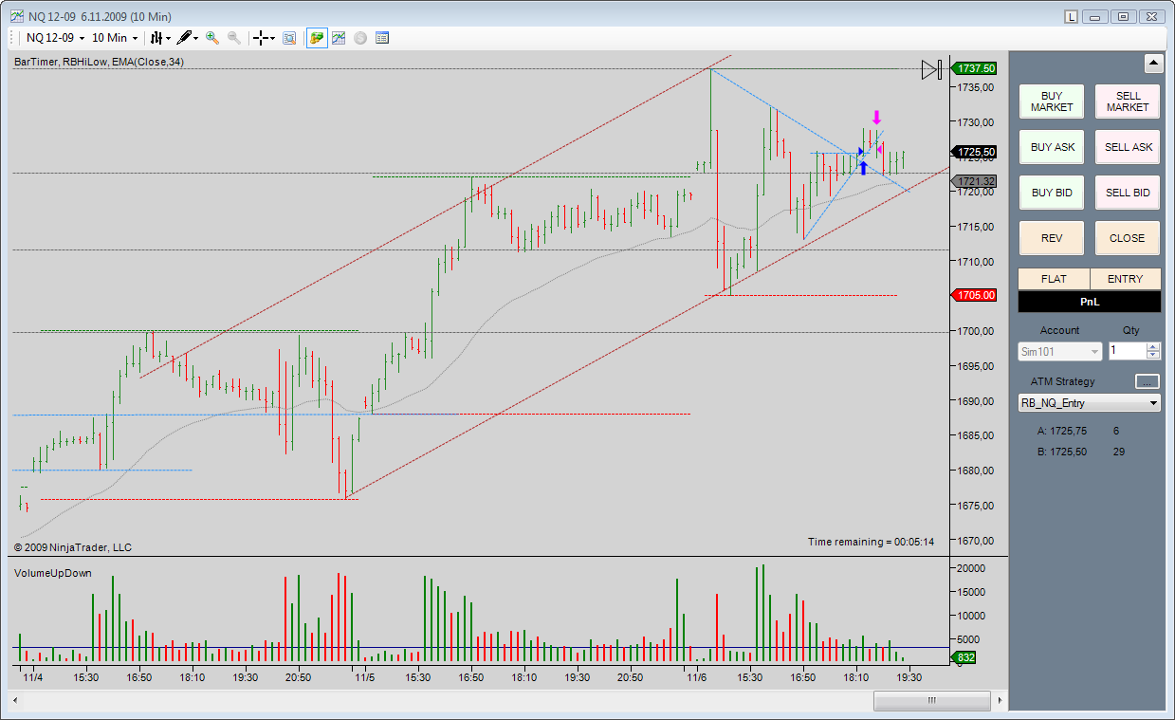Open the chart properties icon

tap(382, 38)
